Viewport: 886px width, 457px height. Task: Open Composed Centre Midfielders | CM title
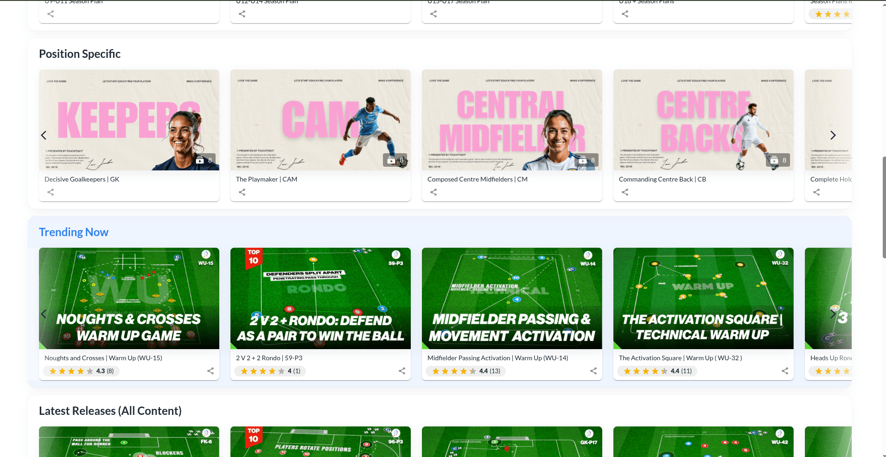tap(478, 179)
